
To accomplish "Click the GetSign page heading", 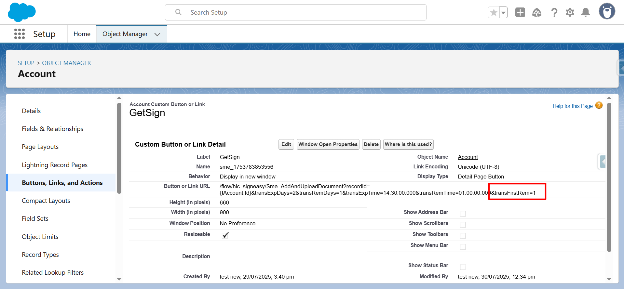I will pos(147,113).
